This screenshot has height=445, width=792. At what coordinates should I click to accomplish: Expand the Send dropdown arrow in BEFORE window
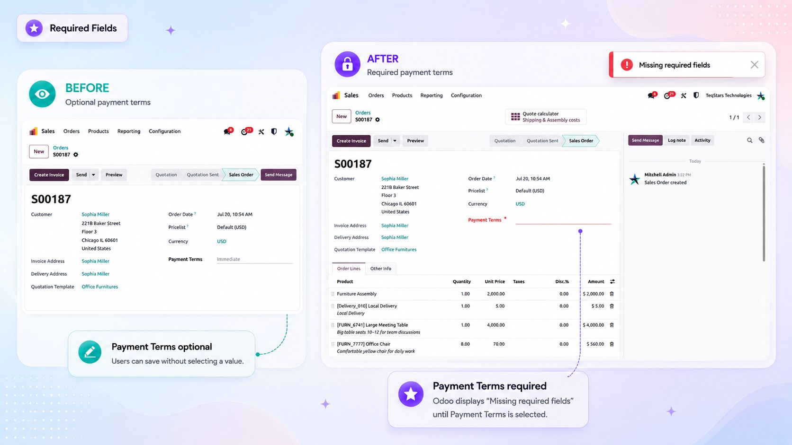(x=93, y=175)
